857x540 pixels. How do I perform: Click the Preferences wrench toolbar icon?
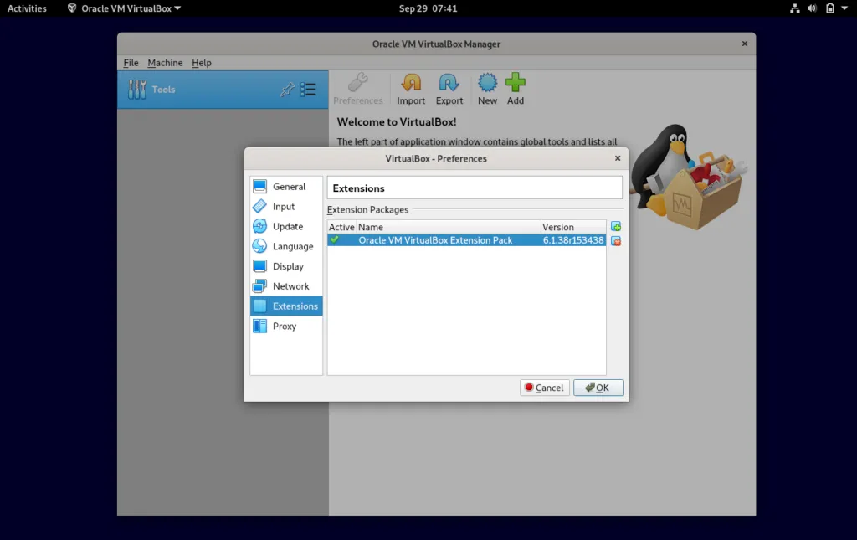358,89
